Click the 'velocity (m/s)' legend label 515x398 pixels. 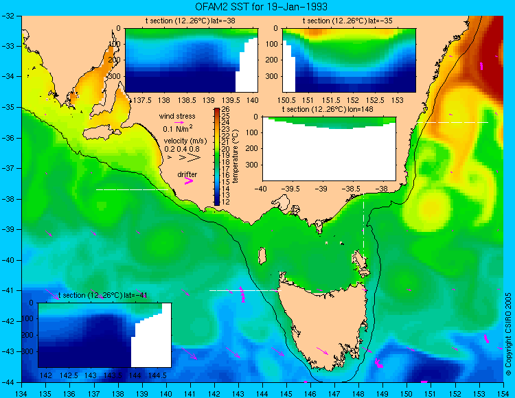[185, 141]
